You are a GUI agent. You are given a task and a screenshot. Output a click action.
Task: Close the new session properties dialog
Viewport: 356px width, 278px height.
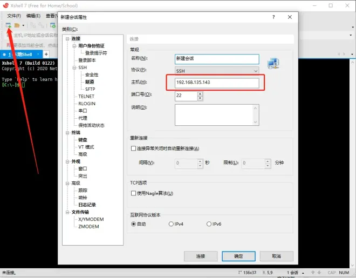point(290,17)
